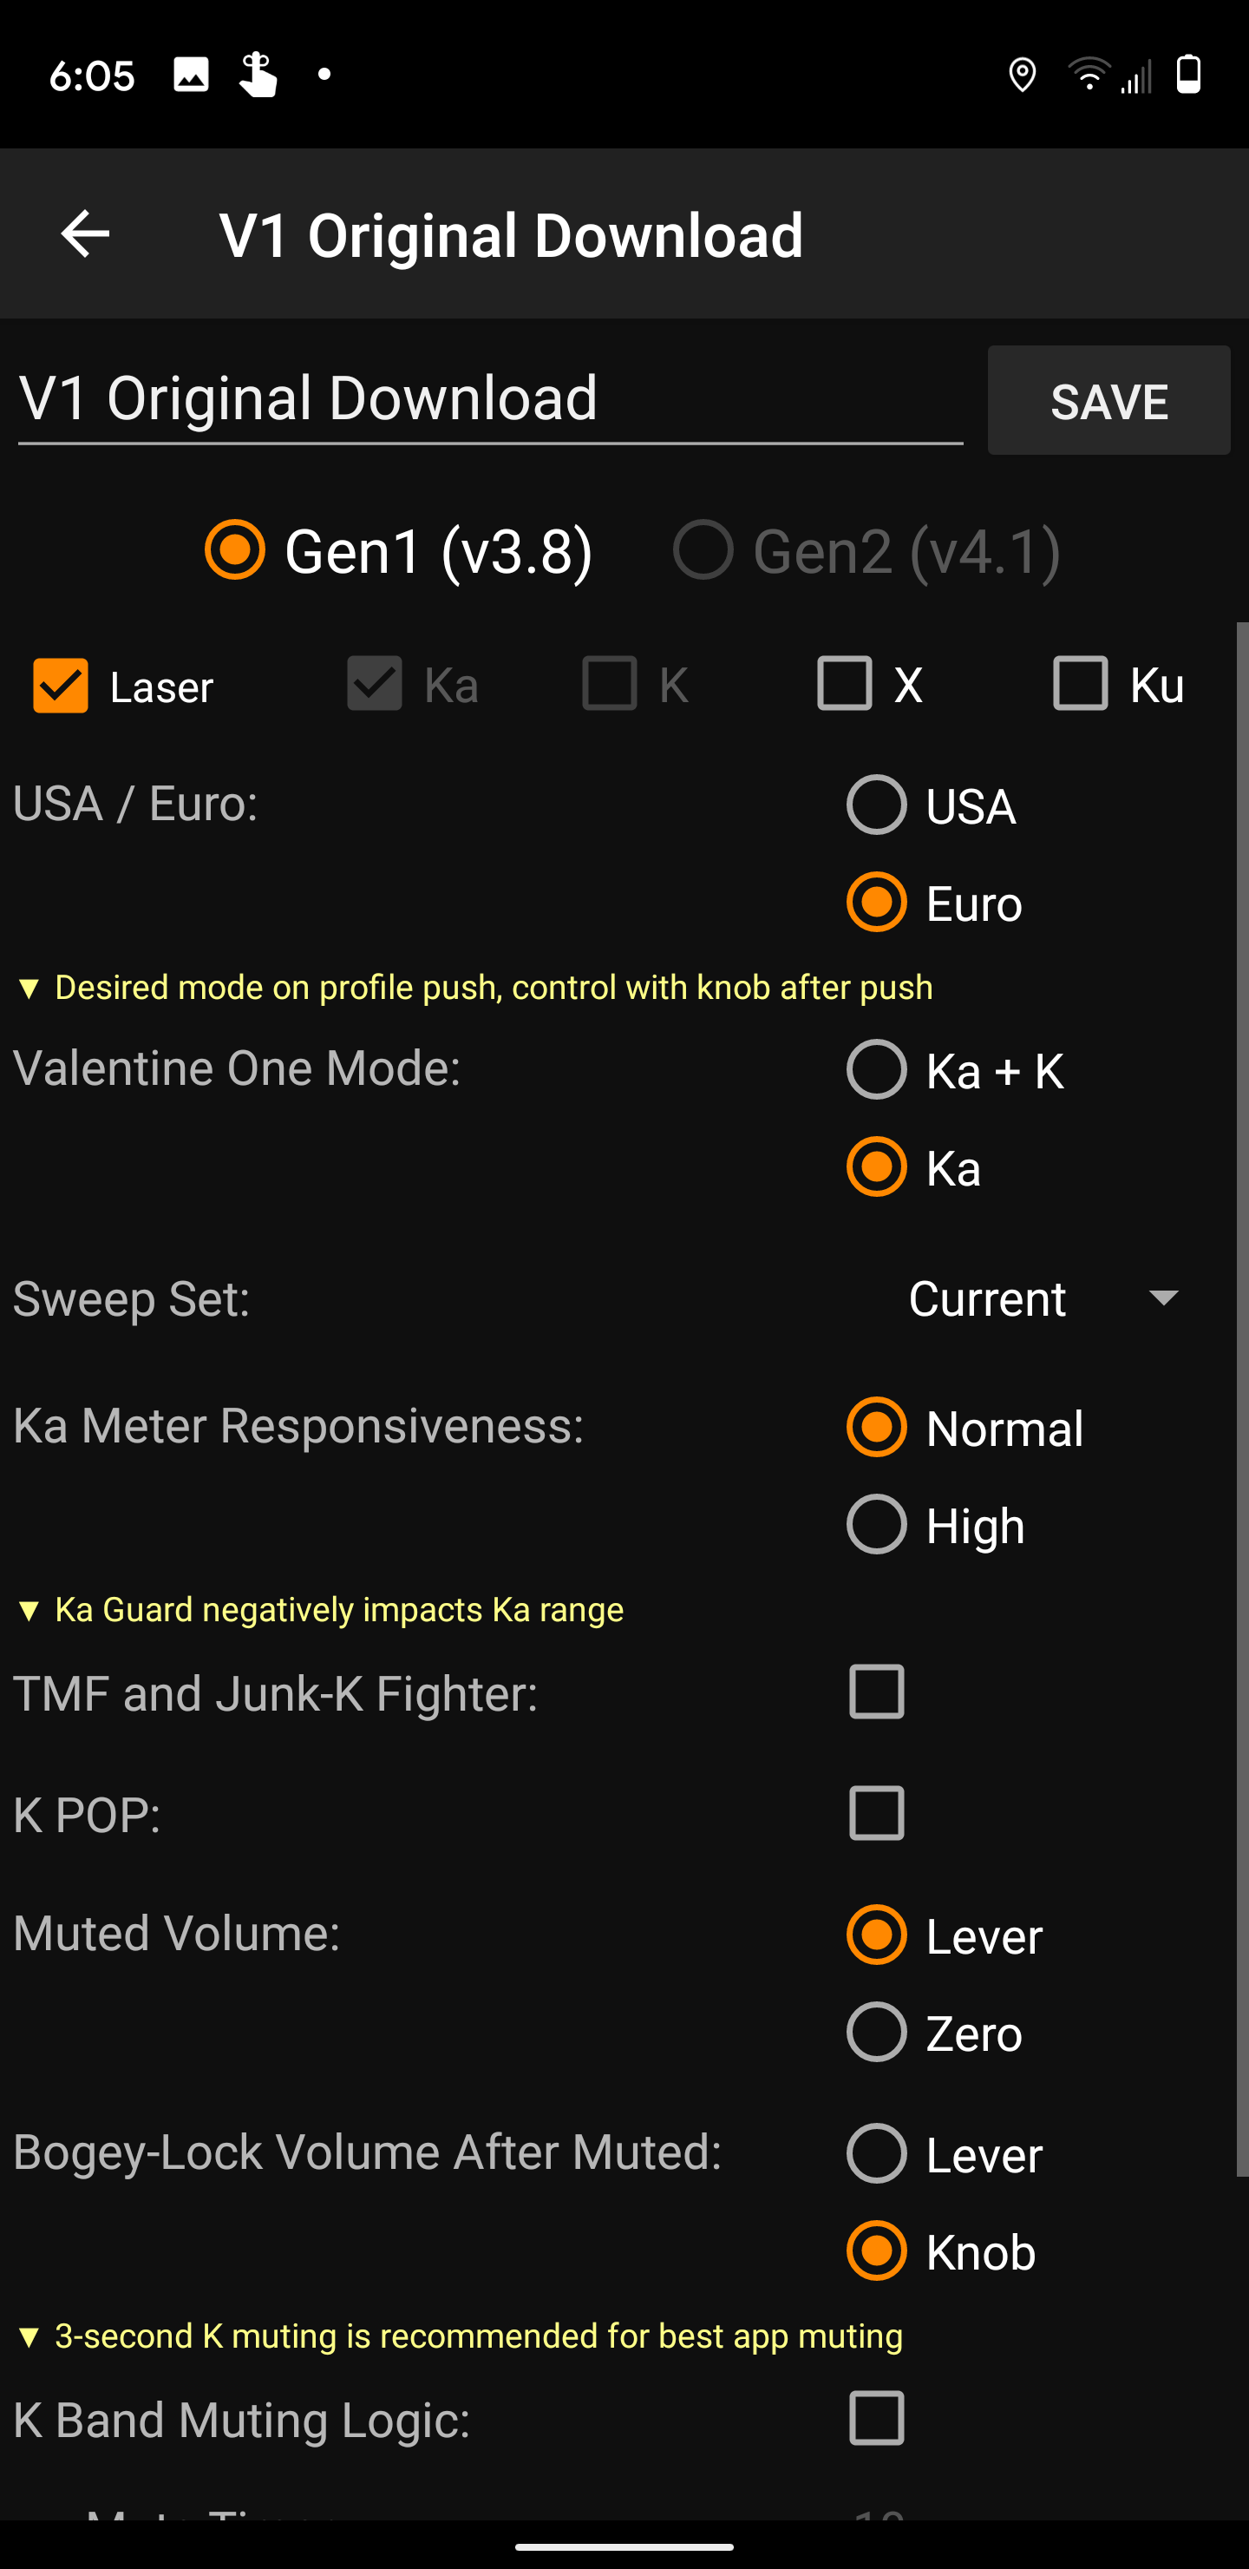The width and height of the screenshot is (1249, 2569).
Task: Tap the battery status icon
Action: point(1188,75)
